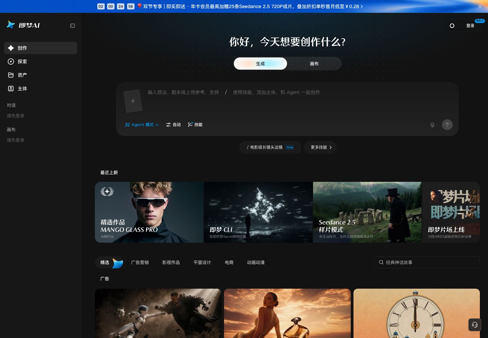This screenshot has height=338, width=488.
Task: Click the 即梦AI logo
Action: click(23, 25)
